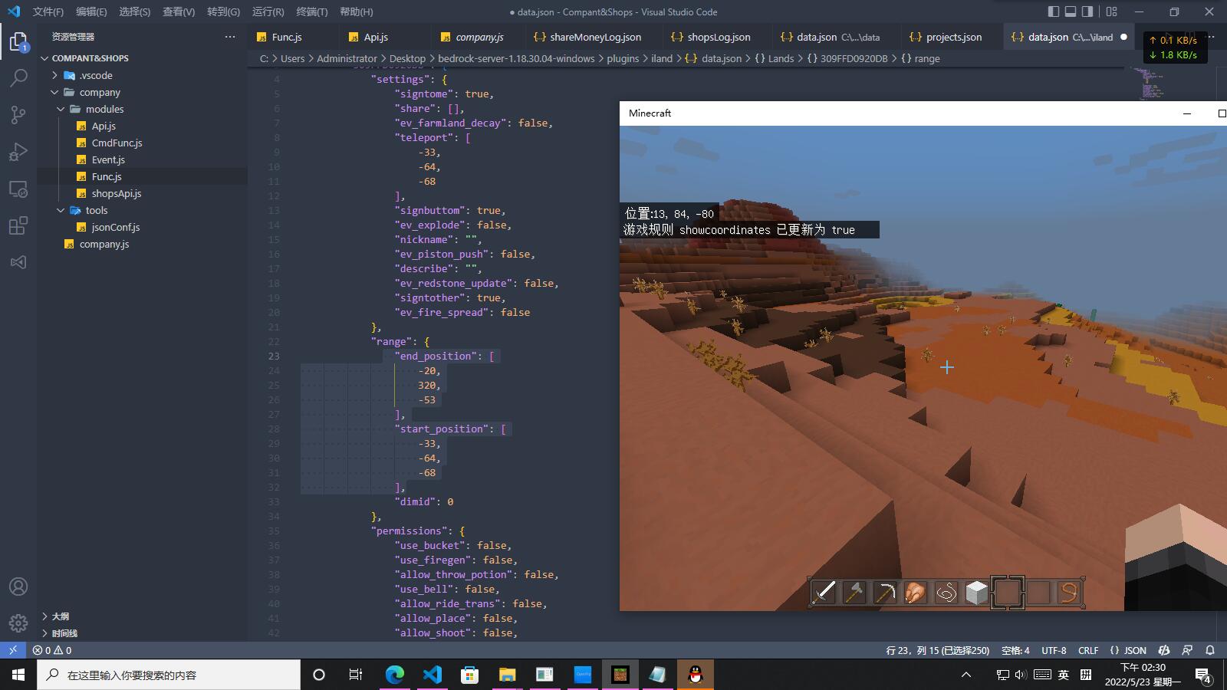Toggle the primary side bar visibility
The width and height of the screenshot is (1227, 690).
coord(1054,11)
